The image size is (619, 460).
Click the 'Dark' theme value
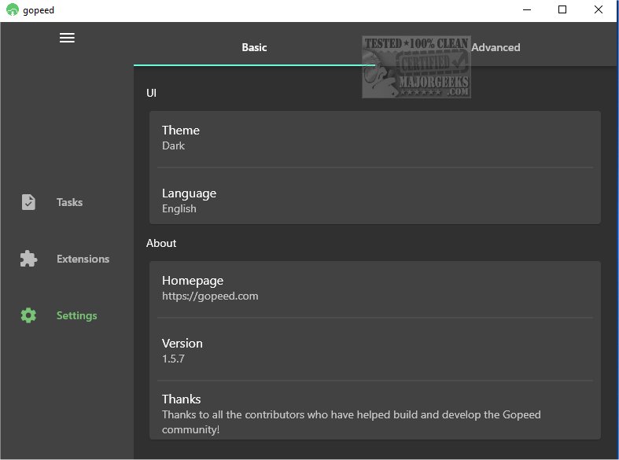click(x=173, y=145)
